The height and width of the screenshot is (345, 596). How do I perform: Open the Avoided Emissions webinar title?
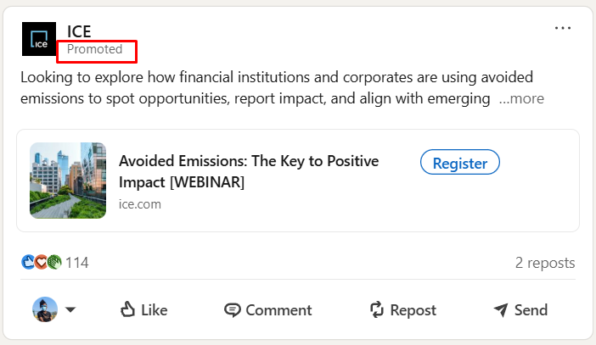(249, 171)
